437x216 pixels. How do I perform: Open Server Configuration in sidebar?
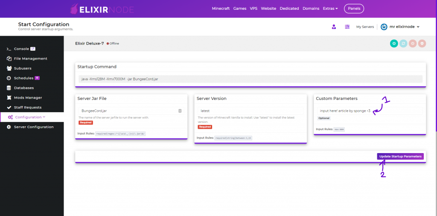[x=34, y=127]
